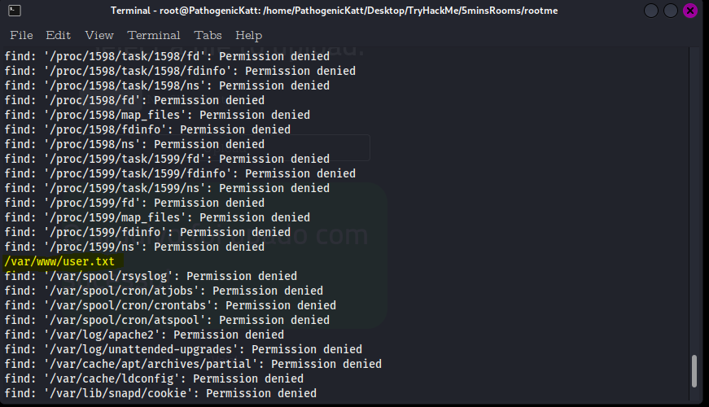
Task: Minimize the terminal window
Action: [x=651, y=11]
